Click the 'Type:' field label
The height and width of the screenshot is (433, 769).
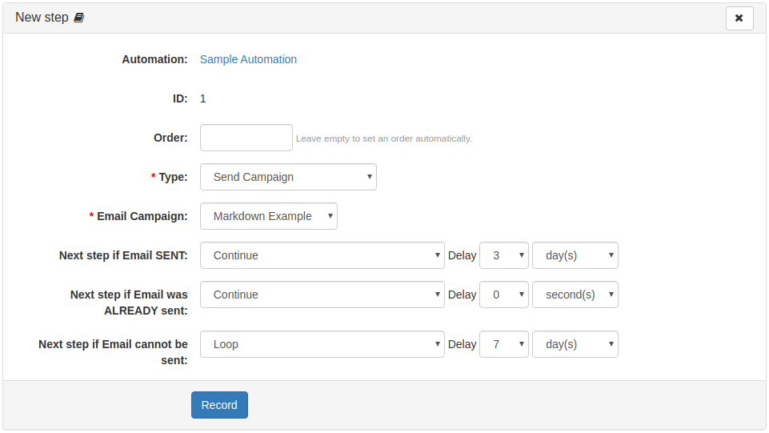coord(173,177)
